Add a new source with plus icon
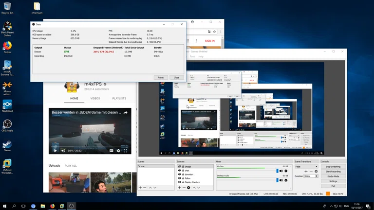The height and width of the screenshot is (210, 374). pyautogui.click(x=179, y=188)
